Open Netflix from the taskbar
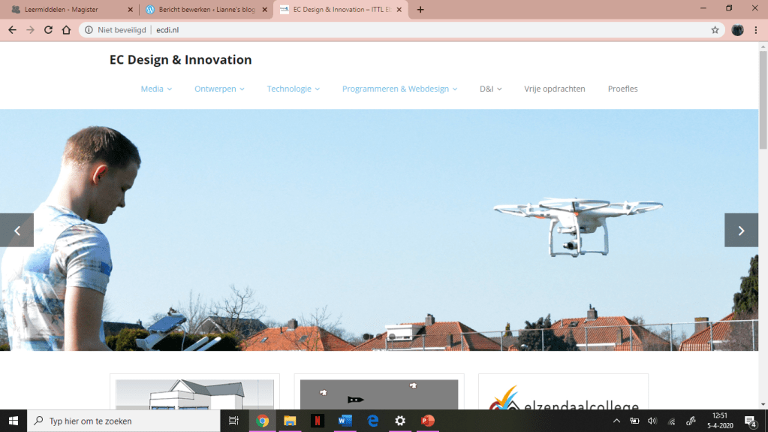Image resolution: width=768 pixels, height=432 pixels. click(x=318, y=421)
